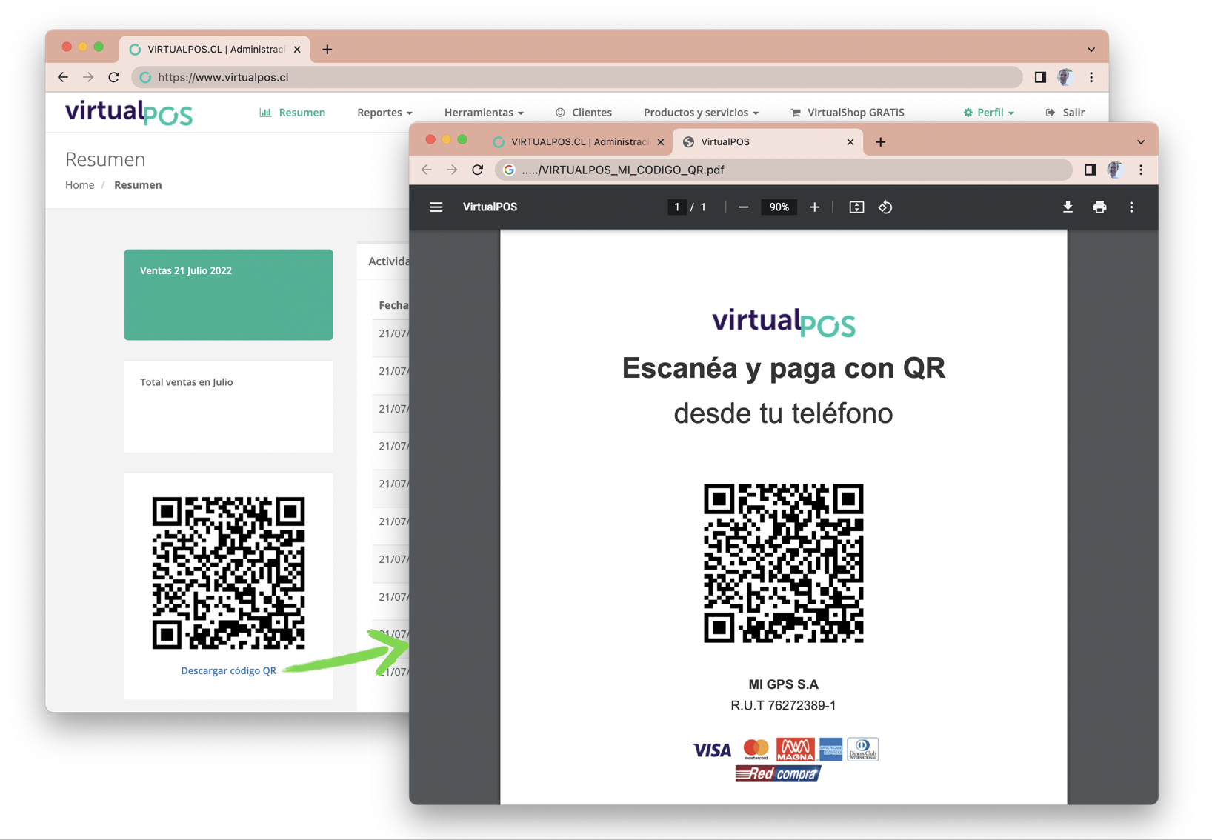Viewport: 1212px width, 840px height.
Task: Go forward in rear browser window
Action: [x=88, y=77]
